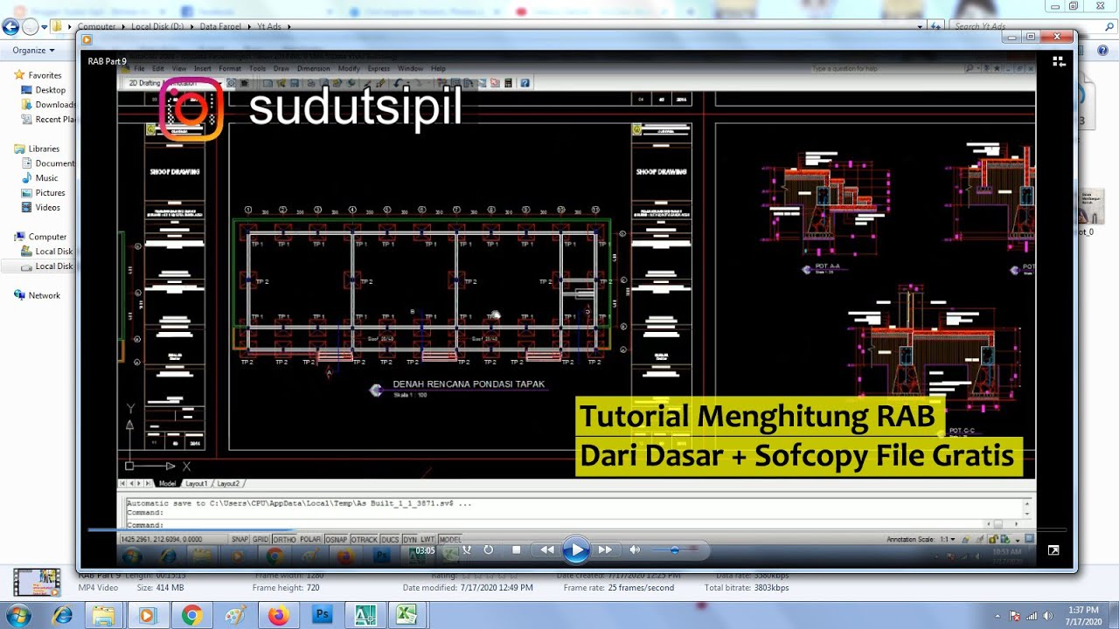Adjust the media player volume slider
The width and height of the screenshot is (1119, 629).
(674, 550)
